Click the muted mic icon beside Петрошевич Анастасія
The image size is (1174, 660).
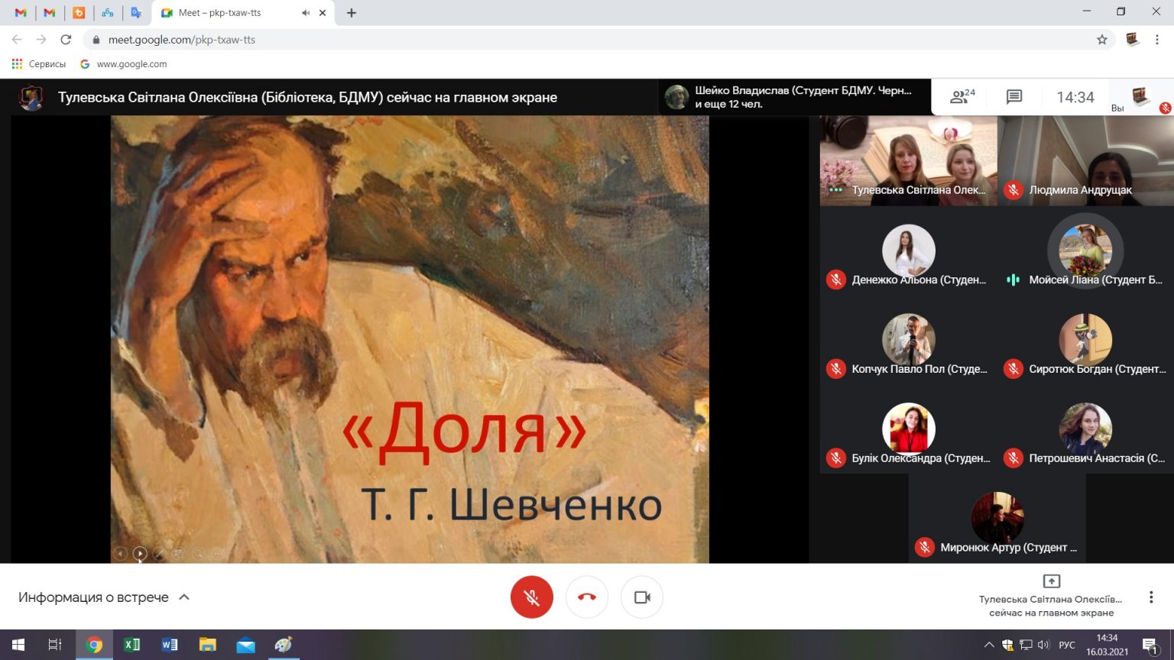click(1013, 458)
